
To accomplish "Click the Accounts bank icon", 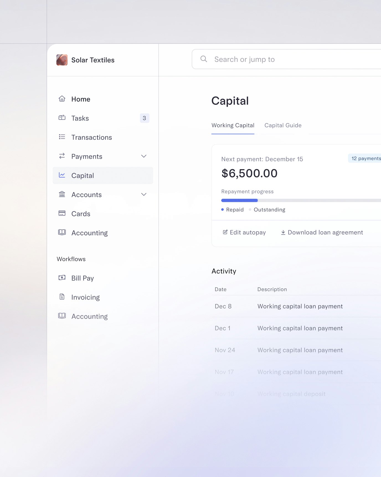I will (x=62, y=194).
